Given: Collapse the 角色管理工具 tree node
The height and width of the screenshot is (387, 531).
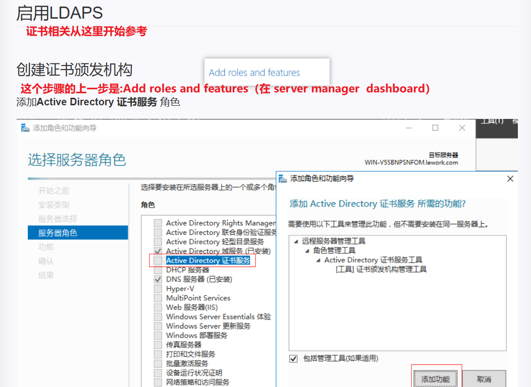Looking at the screenshot, I should (307, 251).
